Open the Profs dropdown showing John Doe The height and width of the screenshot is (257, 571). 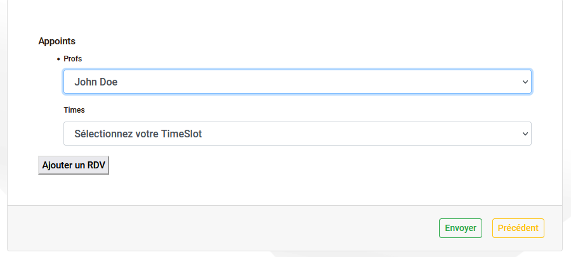click(297, 82)
